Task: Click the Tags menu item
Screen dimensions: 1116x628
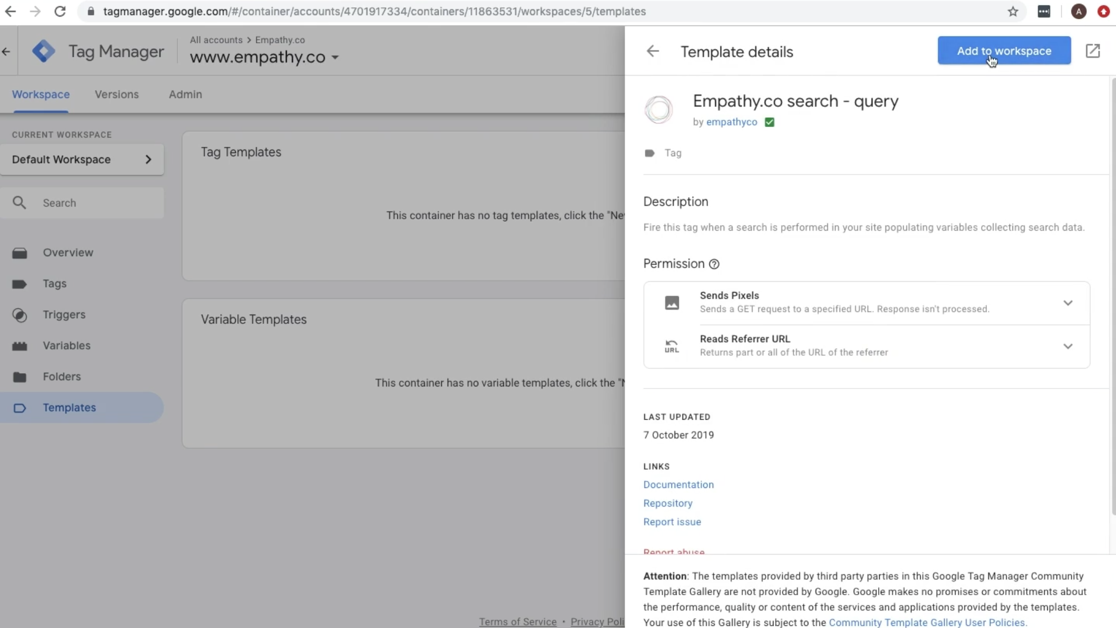Action: [x=55, y=283]
